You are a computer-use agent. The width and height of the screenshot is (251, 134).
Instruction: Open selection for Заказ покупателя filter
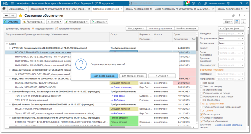[239, 53]
